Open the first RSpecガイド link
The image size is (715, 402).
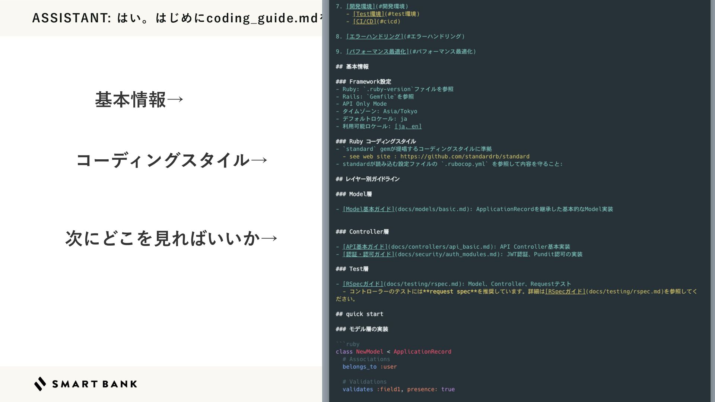[x=363, y=284]
